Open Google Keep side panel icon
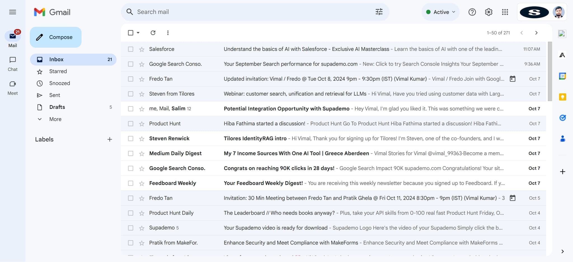Image resolution: width=573 pixels, height=262 pixels. 562,97
